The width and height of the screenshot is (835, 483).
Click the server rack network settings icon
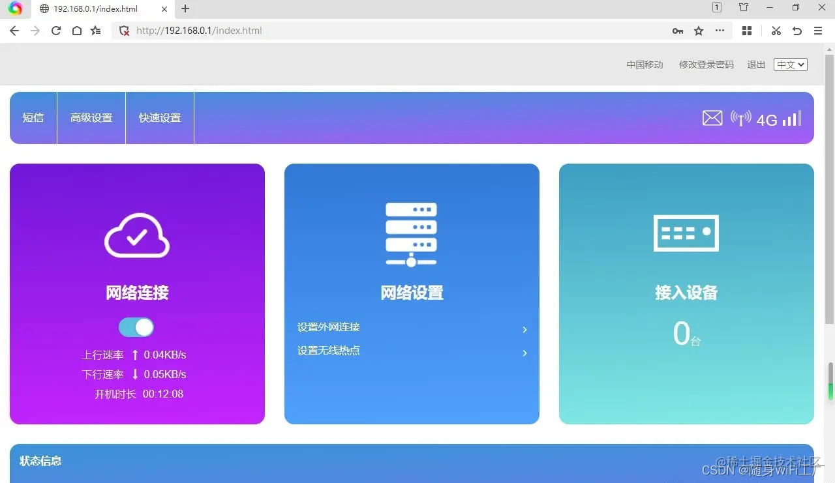(411, 235)
